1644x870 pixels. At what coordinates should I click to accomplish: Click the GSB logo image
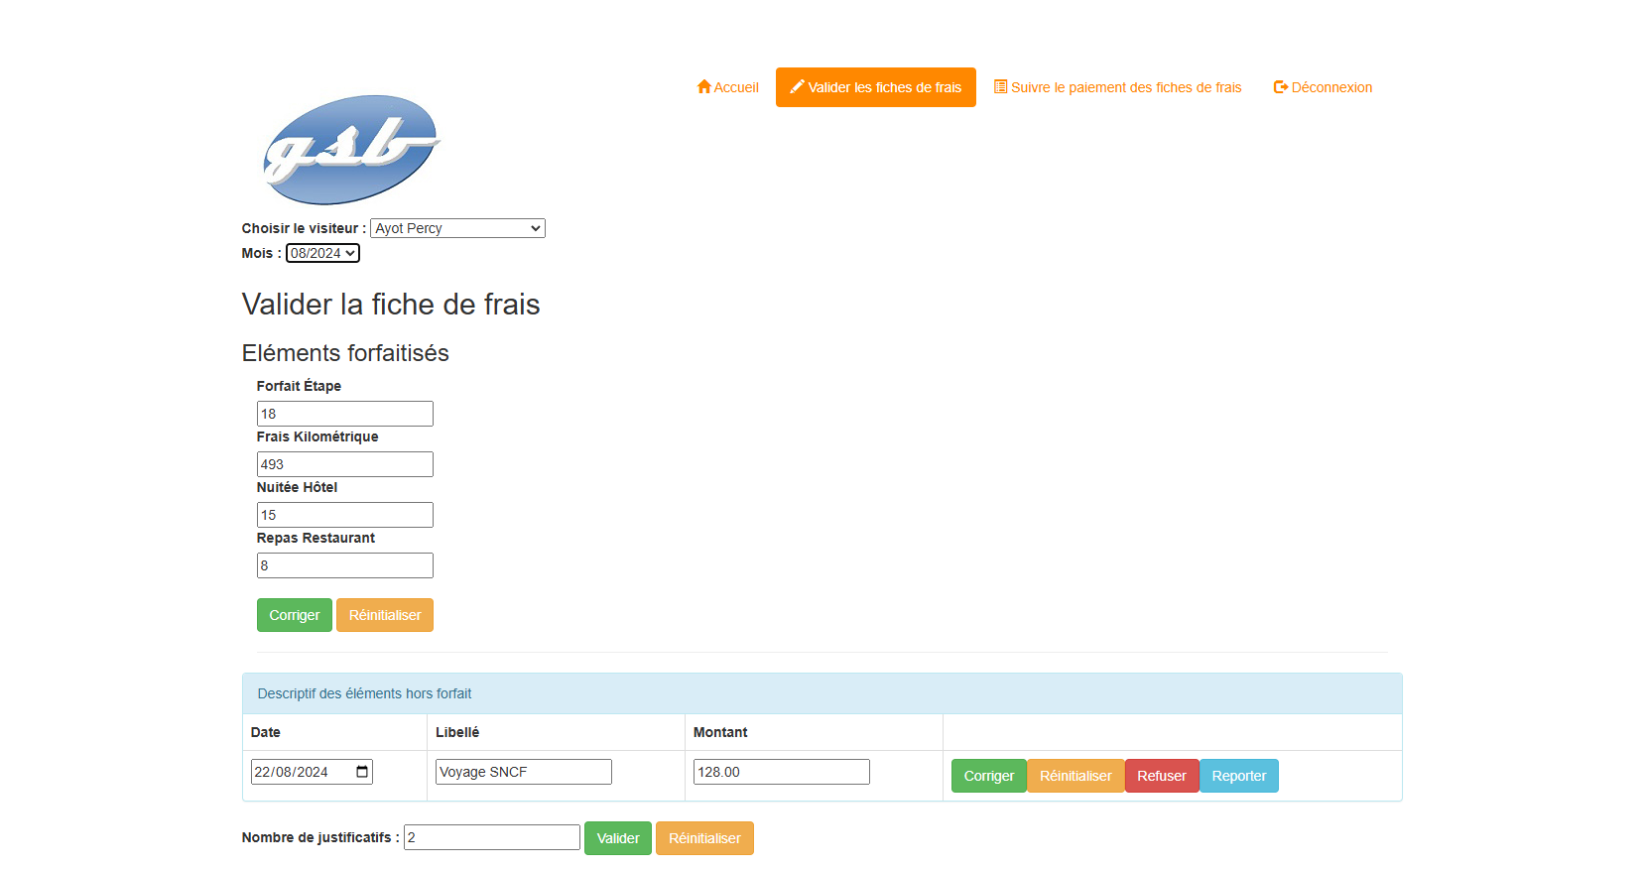coord(350,150)
